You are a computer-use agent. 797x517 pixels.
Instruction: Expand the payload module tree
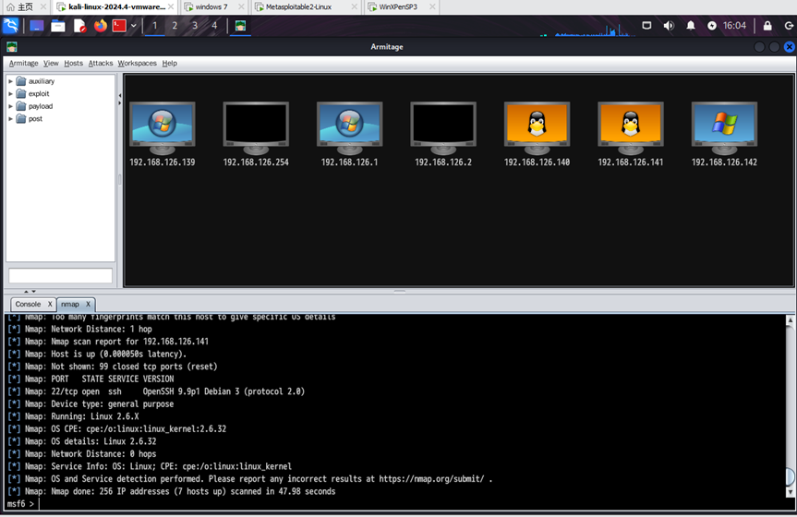pyautogui.click(x=10, y=106)
